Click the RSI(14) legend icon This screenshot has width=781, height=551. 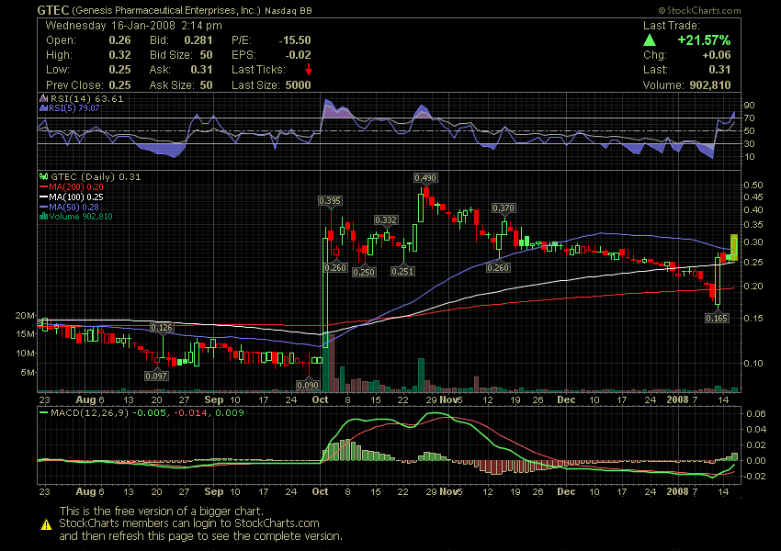click(42, 98)
